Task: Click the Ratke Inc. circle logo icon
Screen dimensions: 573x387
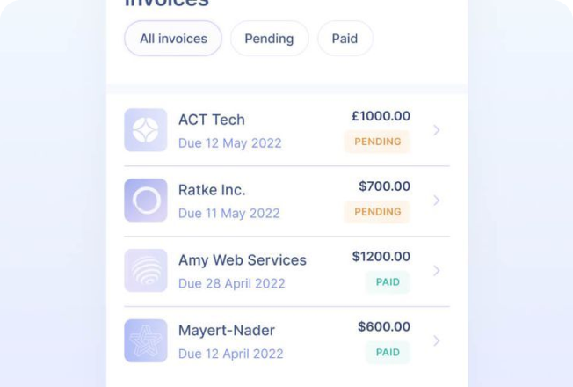Action: tap(146, 201)
